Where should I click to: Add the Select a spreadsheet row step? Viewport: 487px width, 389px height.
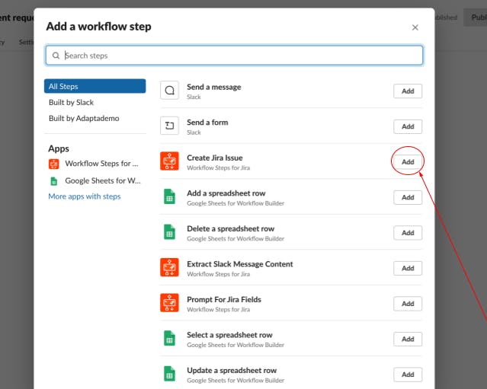(x=408, y=339)
